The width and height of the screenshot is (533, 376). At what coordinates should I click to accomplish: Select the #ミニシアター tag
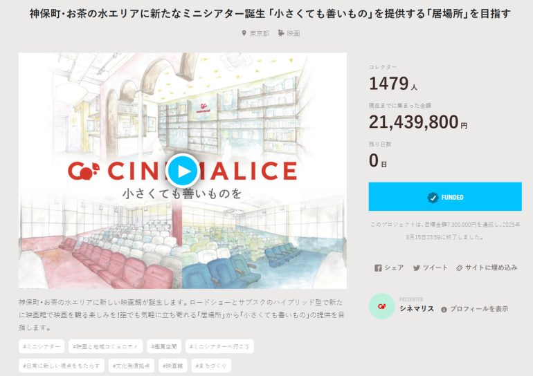point(42,346)
